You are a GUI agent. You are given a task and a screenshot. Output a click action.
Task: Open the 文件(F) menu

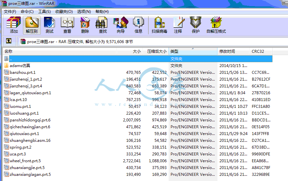click(x=10, y=12)
